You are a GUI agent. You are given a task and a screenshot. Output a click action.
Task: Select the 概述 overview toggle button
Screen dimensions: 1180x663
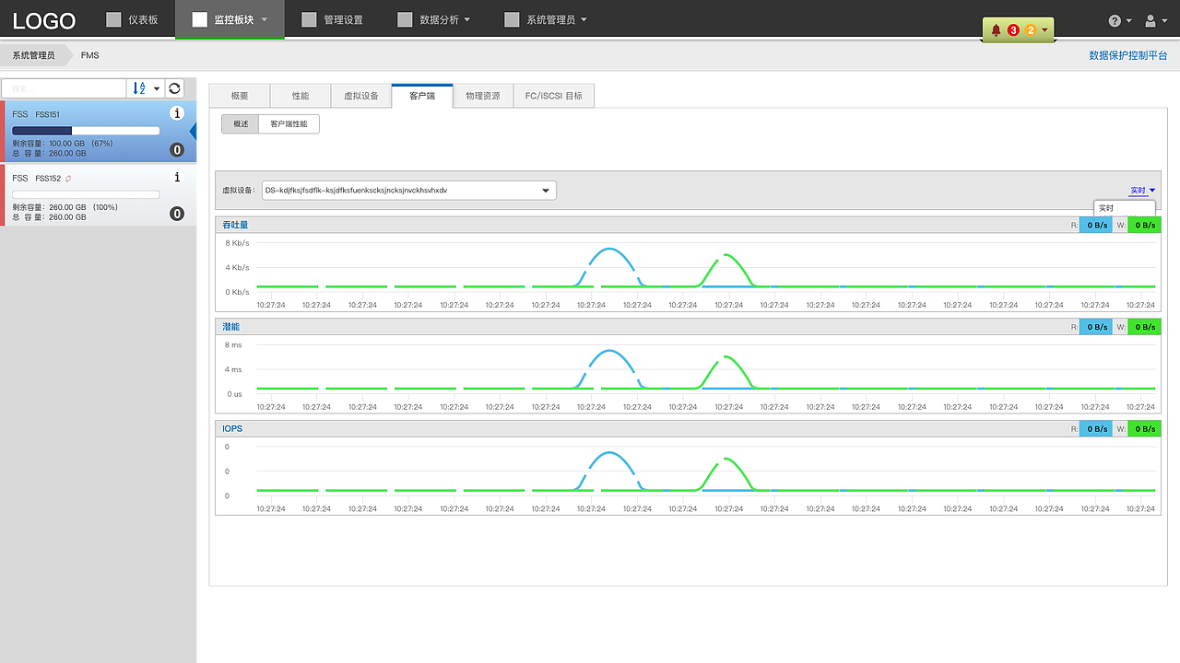241,123
